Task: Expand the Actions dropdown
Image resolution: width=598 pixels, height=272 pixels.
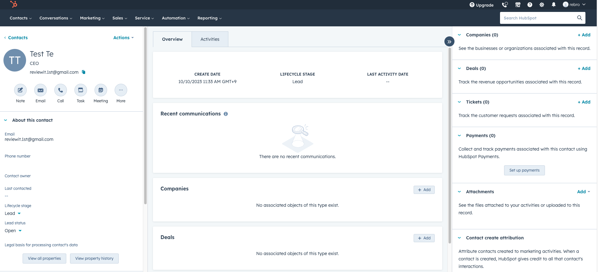Action: [x=123, y=38]
